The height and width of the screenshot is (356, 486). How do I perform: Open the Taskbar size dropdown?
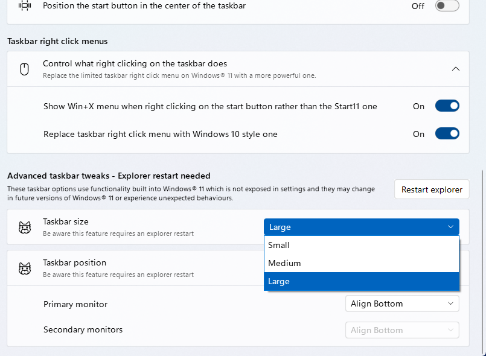(x=361, y=227)
